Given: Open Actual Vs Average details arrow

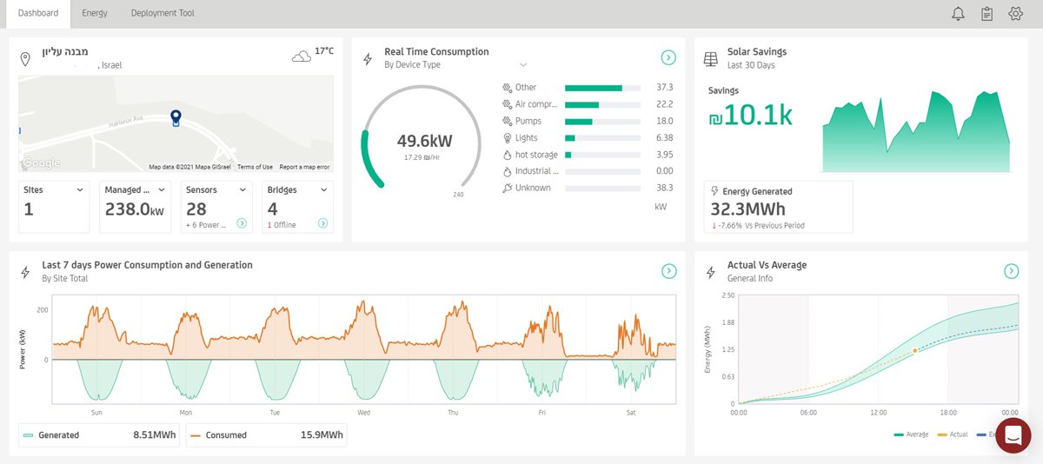Looking at the screenshot, I should (x=1012, y=271).
